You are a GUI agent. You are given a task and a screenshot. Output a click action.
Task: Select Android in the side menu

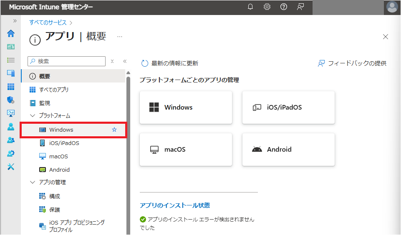pyautogui.click(x=73, y=170)
